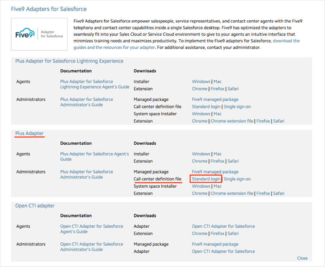The height and width of the screenshot is (267, 325).
Task: Open the Lightning Experience Agent's Guide link
Action: pyautogui.click(x=95, y=84)
